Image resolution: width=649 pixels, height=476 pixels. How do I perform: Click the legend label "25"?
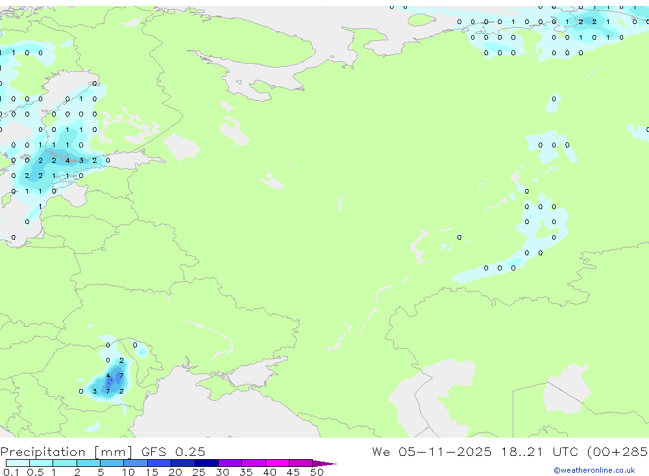(199, 472)
